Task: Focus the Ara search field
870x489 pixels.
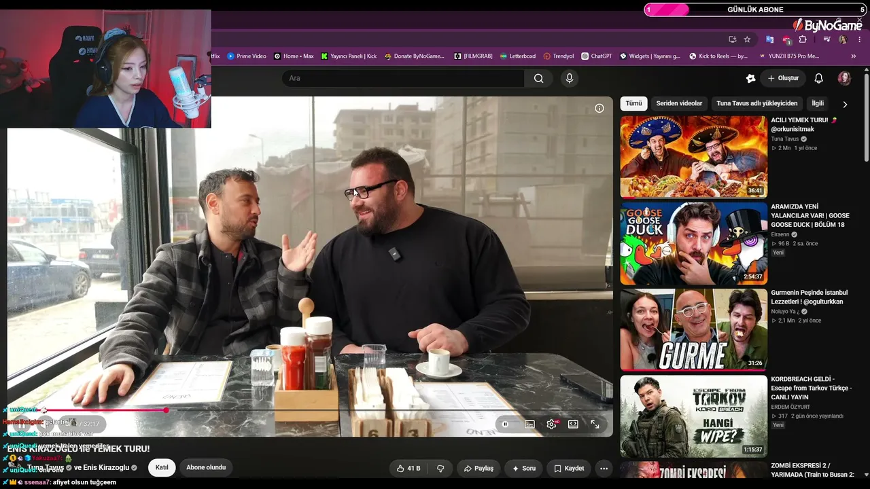Action: [403, 78]
